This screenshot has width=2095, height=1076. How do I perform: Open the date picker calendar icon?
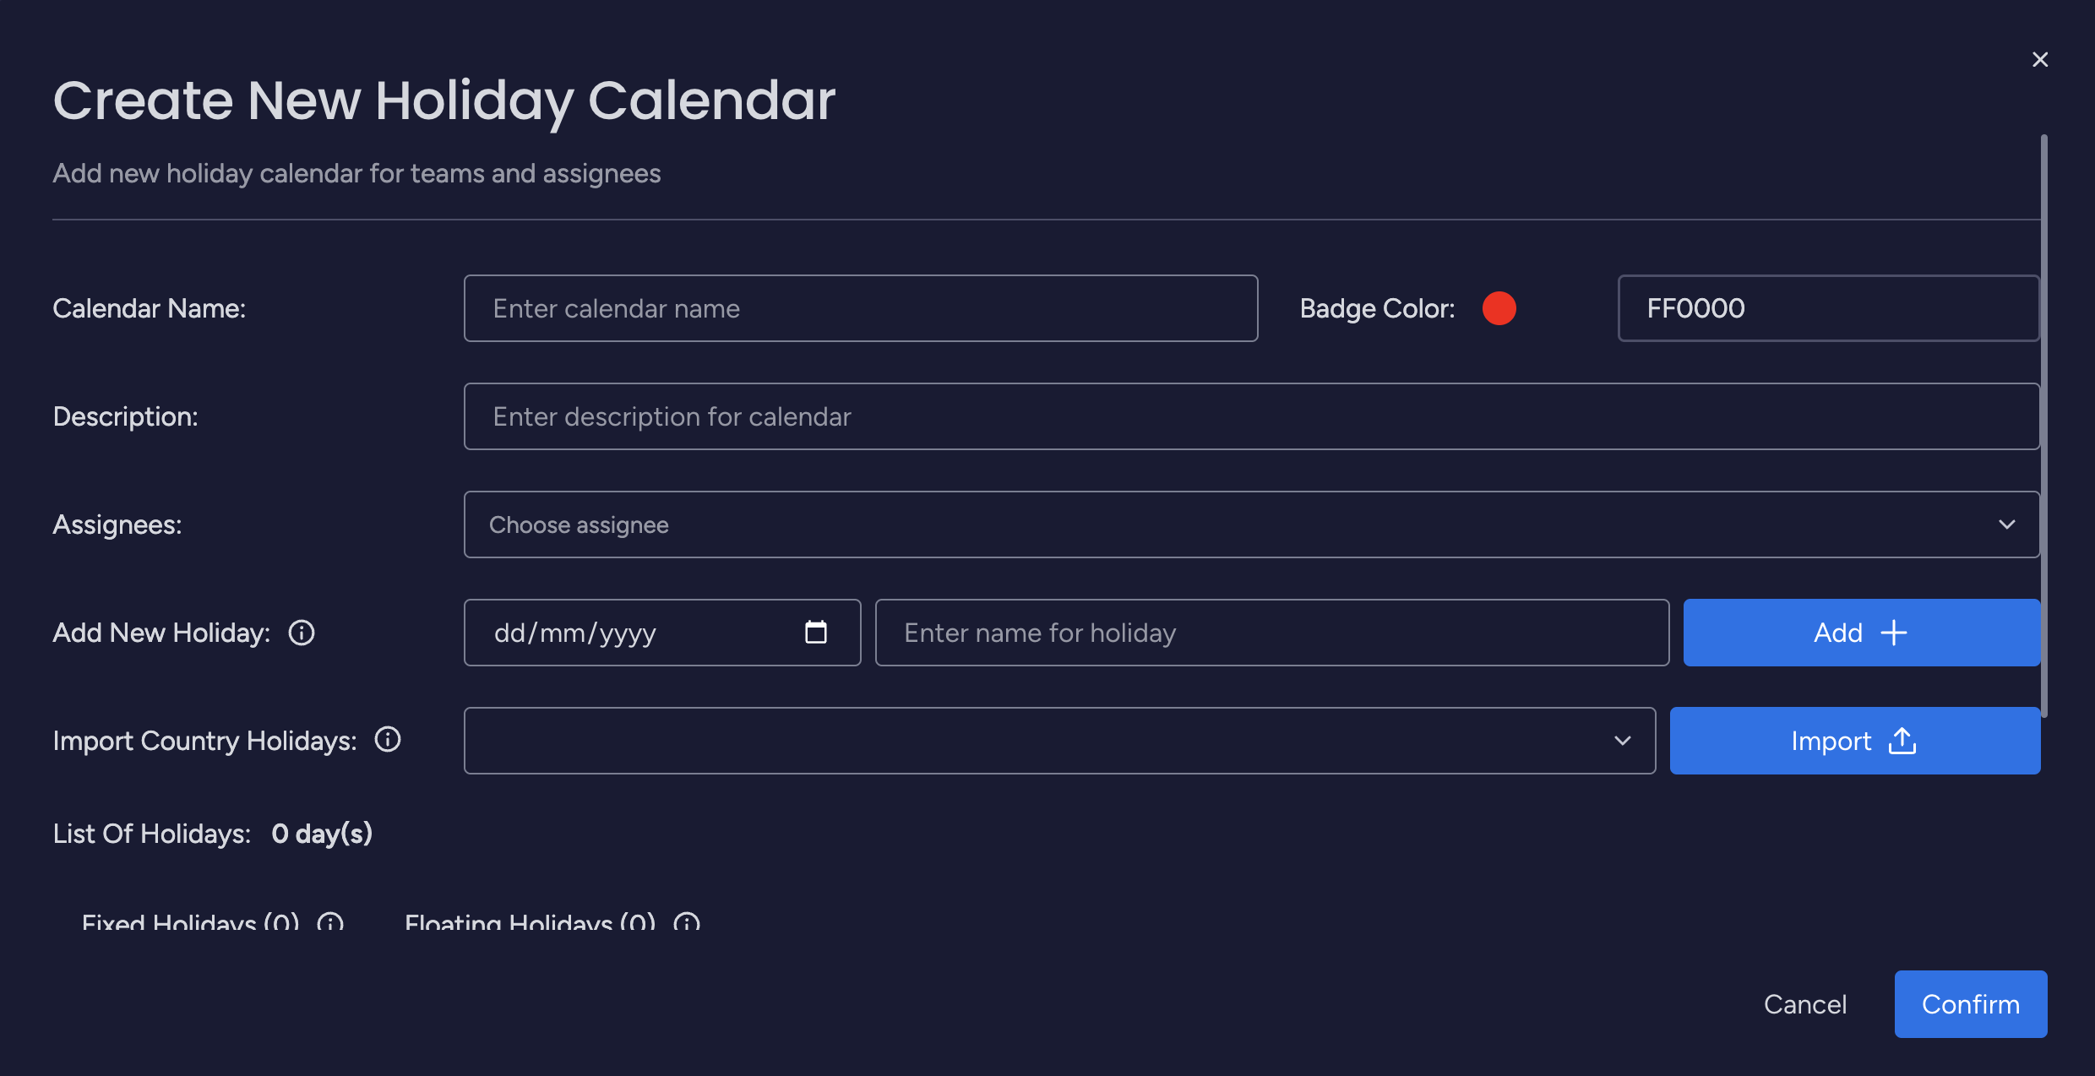pyautogui.click(x=815, y=633)
